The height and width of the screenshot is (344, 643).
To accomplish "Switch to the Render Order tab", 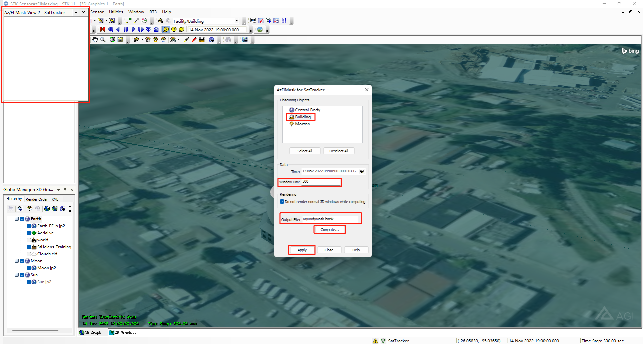I will click(x=37, y=199).
